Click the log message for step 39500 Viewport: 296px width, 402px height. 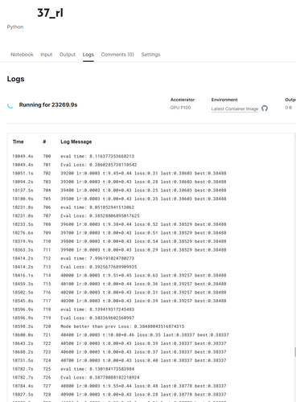coord(143,199)
